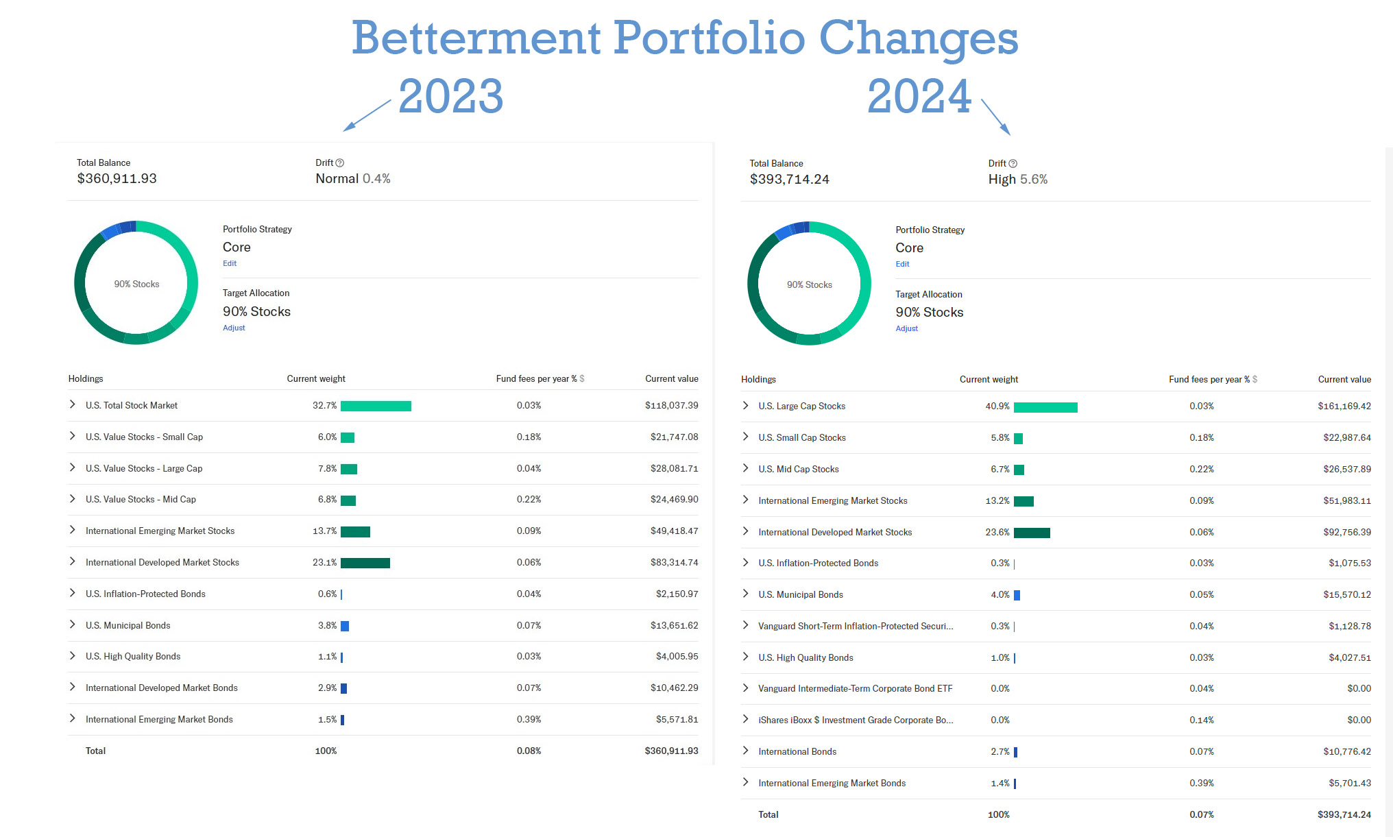Expand International Developed Market Bonds row
The image size is (1393, 837).
point(73,688)
